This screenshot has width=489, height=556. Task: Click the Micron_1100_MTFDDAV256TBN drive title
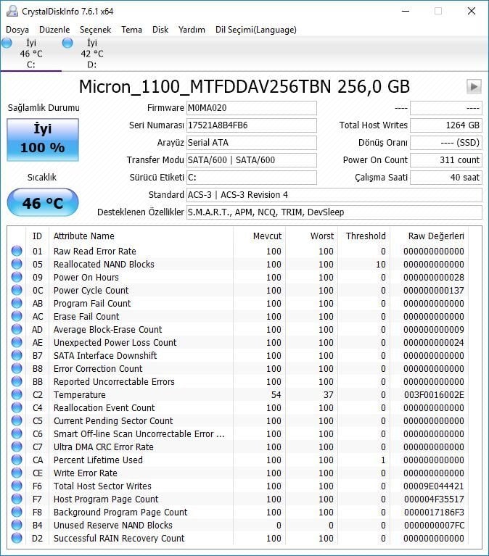point(244,86)
